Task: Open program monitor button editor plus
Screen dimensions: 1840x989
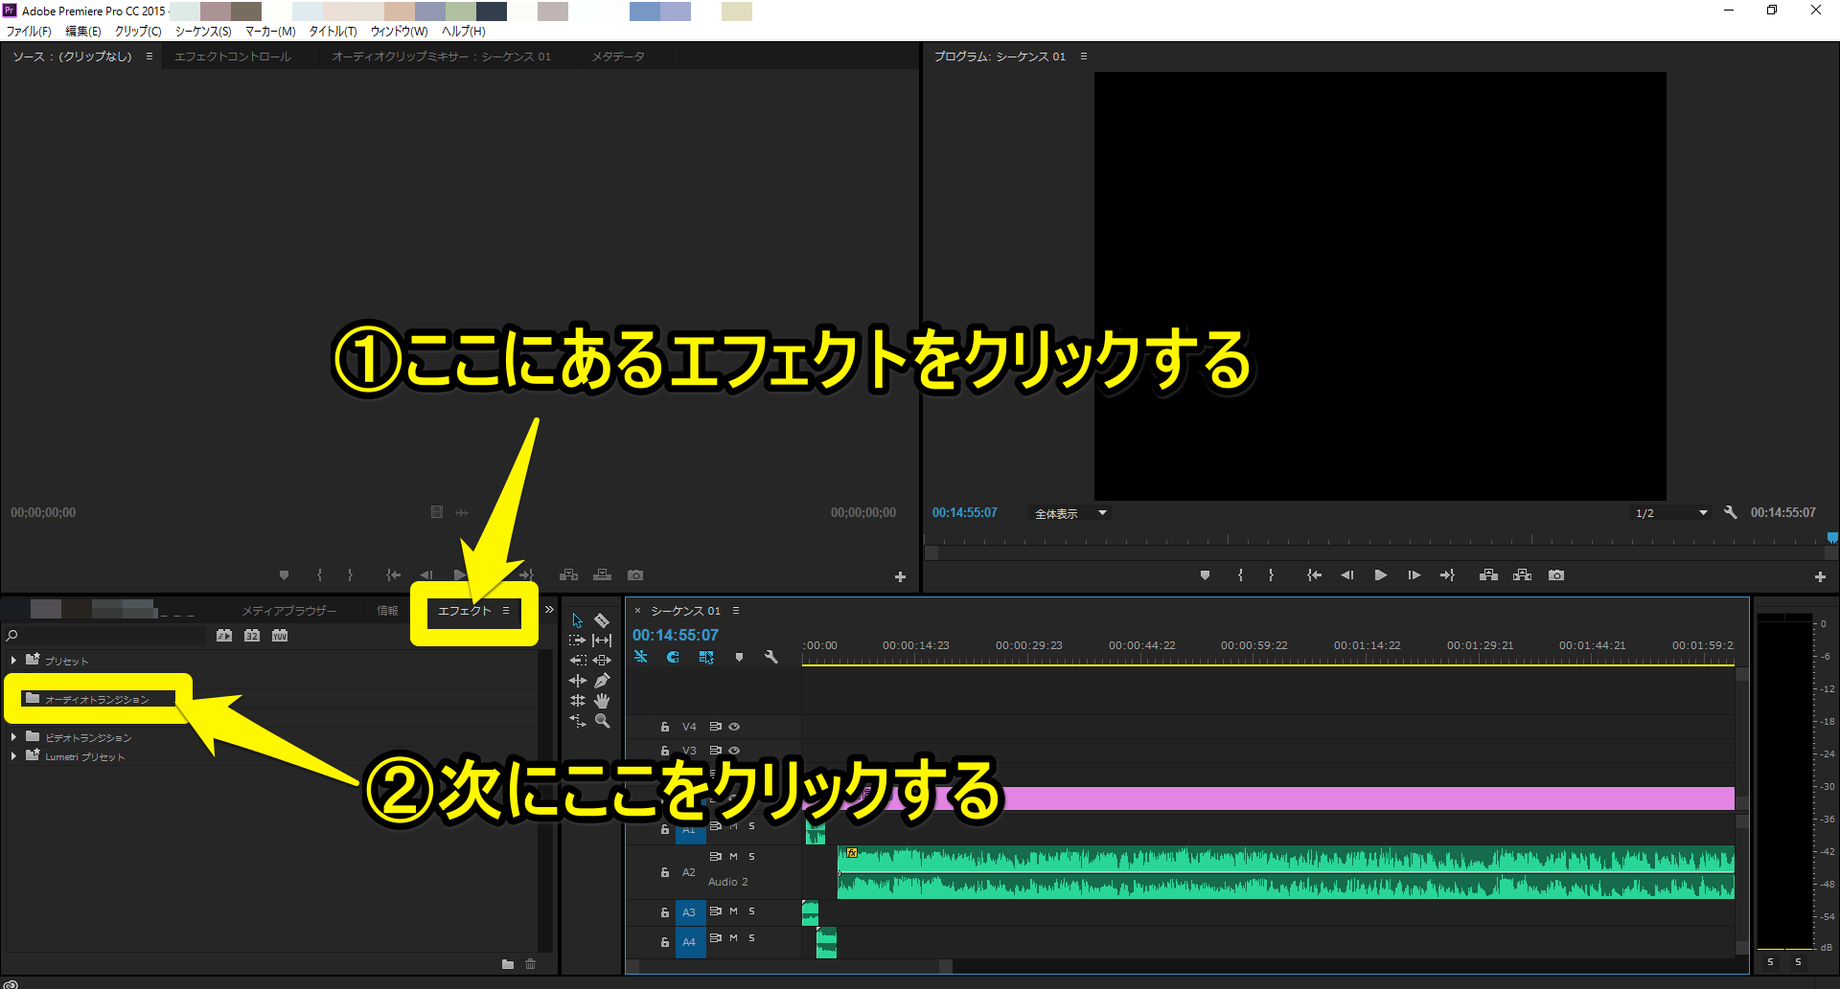Action: coord(1820,576)
